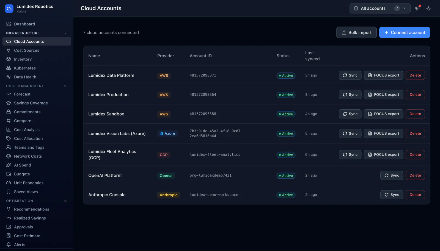This screenshot has width=440, height=251.
Task: Delete the Lumidex Data Platform account
Action: pyautogui.click(x=415, y=75)
